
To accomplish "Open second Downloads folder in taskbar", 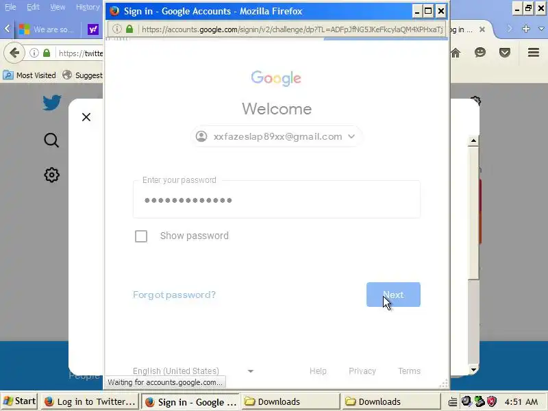I will click(391, 401).
